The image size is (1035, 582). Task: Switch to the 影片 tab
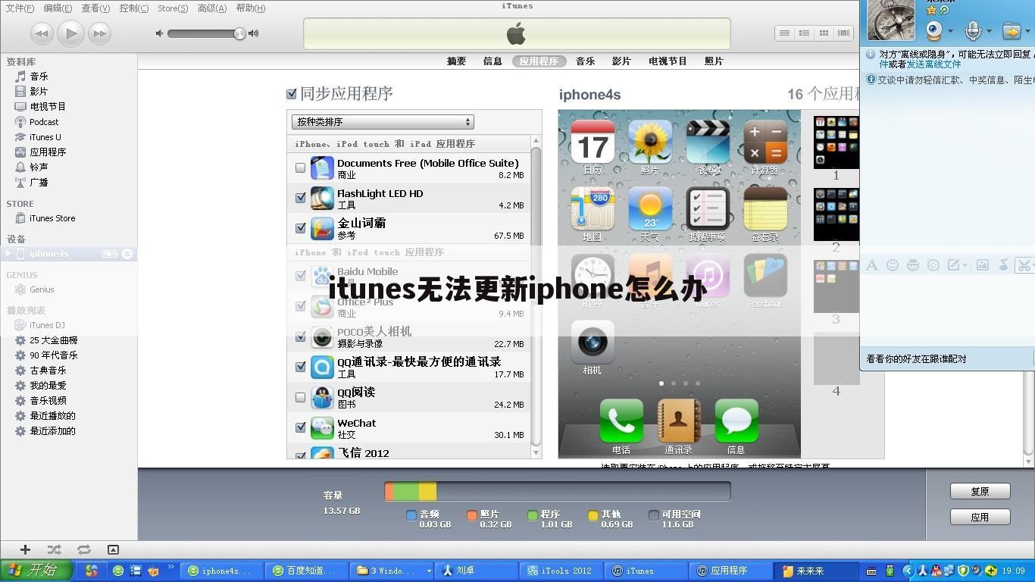point(621,61)
